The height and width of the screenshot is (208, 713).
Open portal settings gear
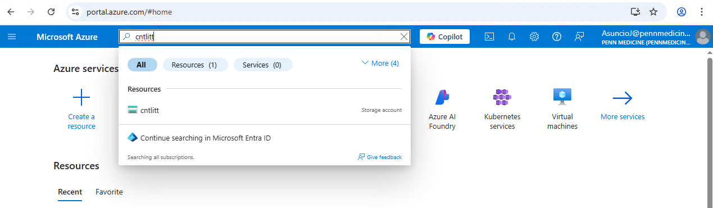(x=534, y=37)
